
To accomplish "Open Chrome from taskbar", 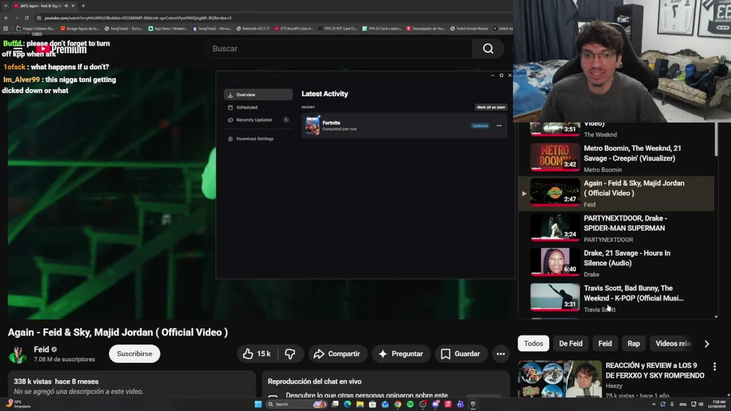I will 397,404.
